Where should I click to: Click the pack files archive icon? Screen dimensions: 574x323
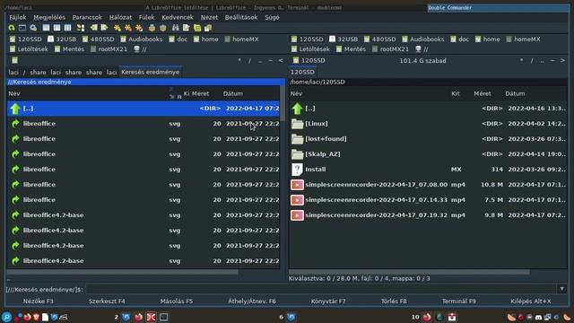point(152,28)
